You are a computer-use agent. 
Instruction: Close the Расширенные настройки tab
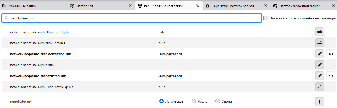click(198, 6)
